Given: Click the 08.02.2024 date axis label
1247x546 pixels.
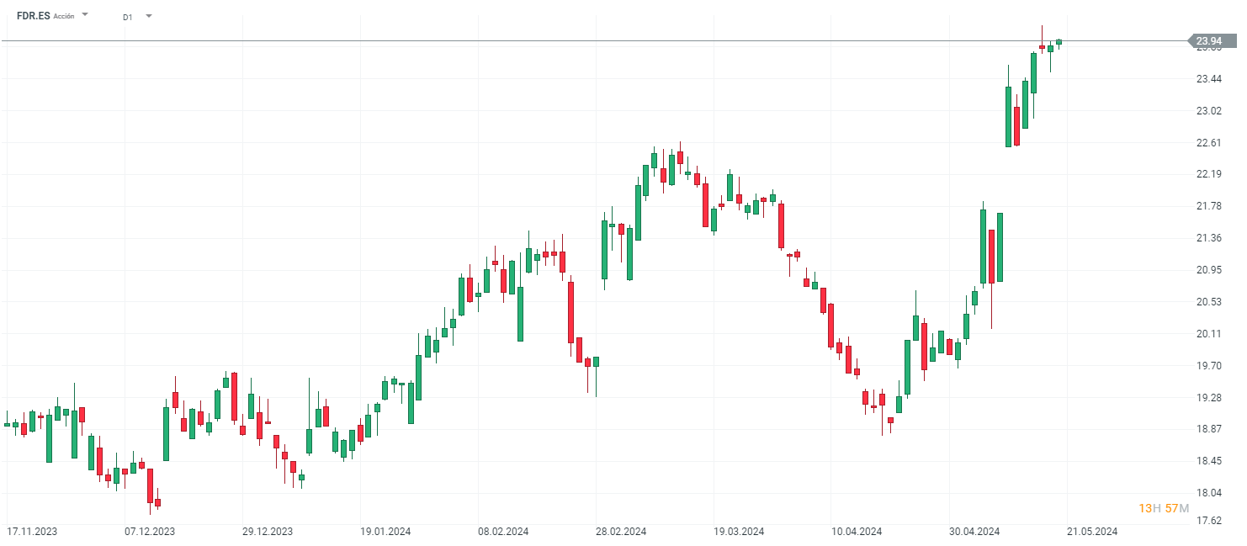Looking at the screenshot, I should tap(503, 532).
